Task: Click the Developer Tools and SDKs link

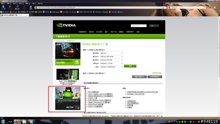Action: 136,94
